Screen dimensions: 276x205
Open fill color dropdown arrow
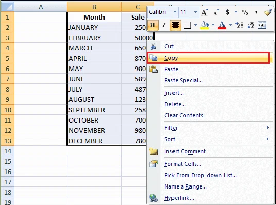213,25
